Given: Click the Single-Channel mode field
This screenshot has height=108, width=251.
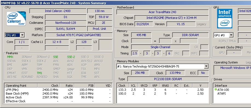Looking at the screenshot, I should pos(160,47).
